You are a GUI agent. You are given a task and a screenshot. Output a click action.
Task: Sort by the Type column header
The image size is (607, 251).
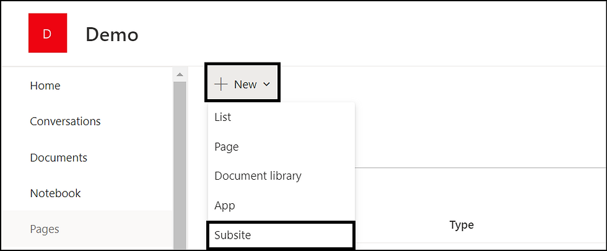point(461,225)
